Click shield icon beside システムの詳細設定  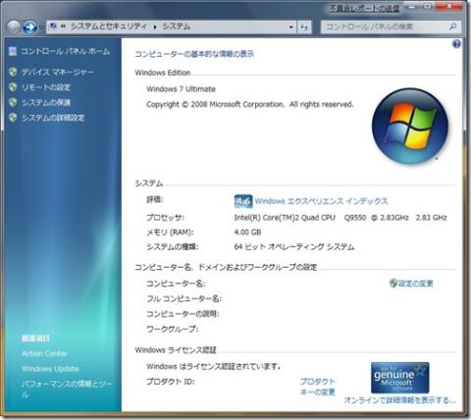click(13, 118)
